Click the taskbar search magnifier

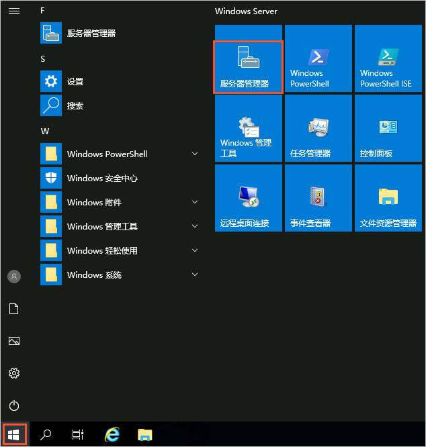46,435
